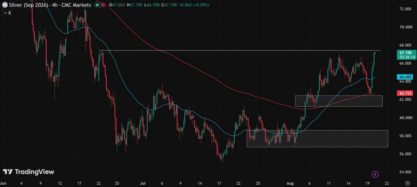417x187 pixels.
Task: Click the 56.000 price axis label
Action: click(x=406, y=154)
